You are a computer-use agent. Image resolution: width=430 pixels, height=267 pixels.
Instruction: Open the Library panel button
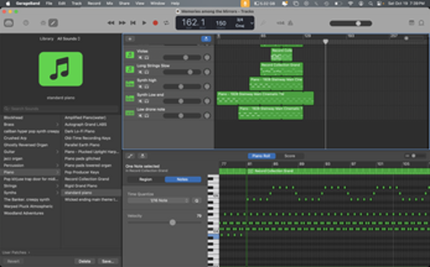9,23
